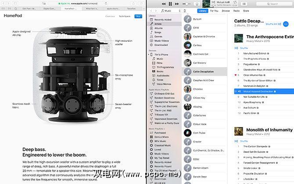Shuffle the Monolith of Inhumanity album
The image size is (294, 184).
[241, 141]
